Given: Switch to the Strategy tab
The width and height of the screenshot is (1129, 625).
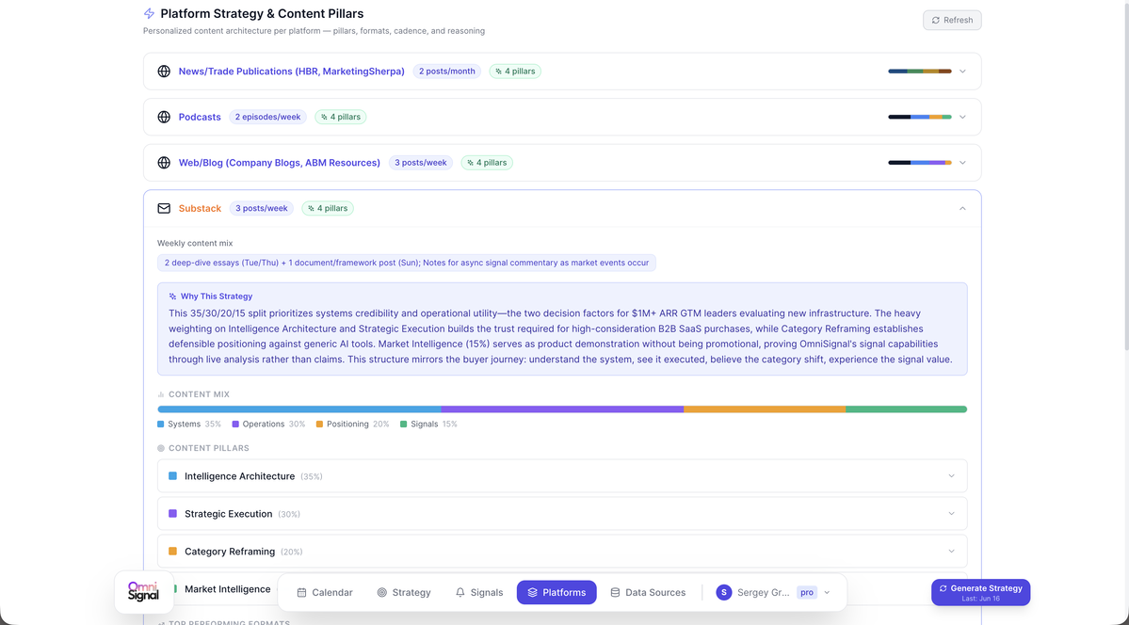Looking at the screenshot, I should [404, 593].
